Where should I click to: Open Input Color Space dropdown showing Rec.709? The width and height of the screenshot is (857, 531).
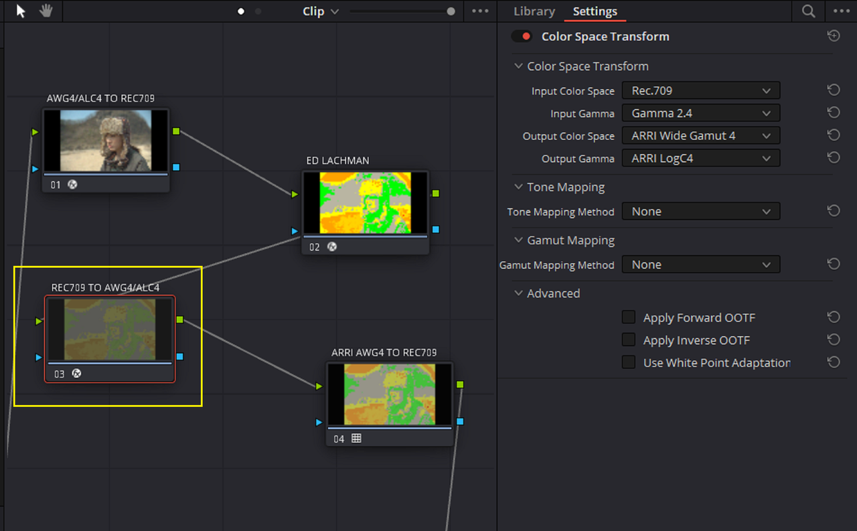click(x=701, y=90)
